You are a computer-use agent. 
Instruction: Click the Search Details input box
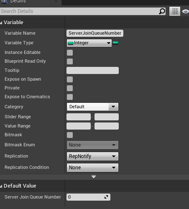[x=83, y=11]
